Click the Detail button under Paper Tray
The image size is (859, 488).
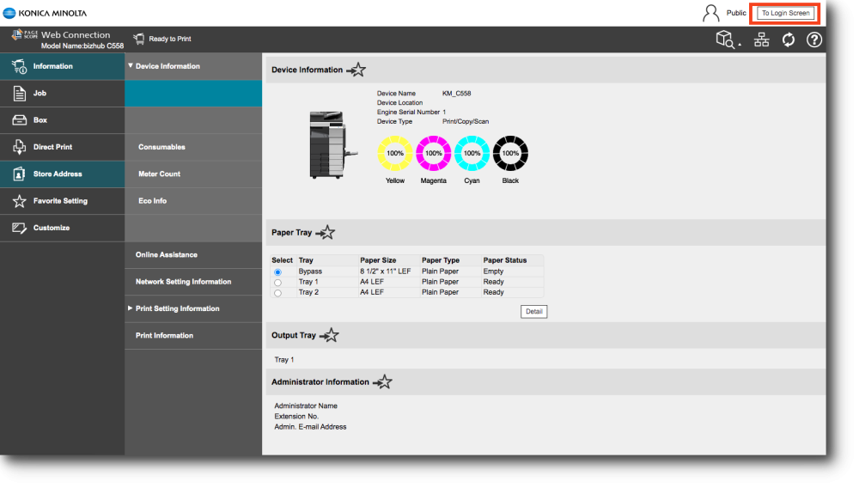(533, 312)
